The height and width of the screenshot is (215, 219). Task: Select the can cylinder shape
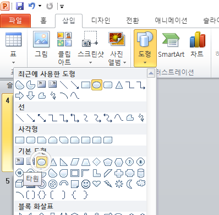[141, 173]
